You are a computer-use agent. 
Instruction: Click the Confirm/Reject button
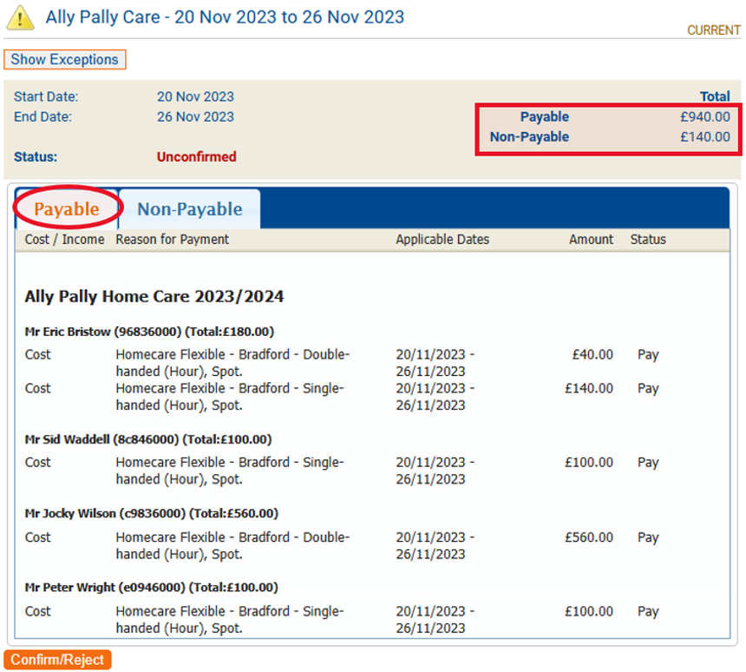pos(57,660)
